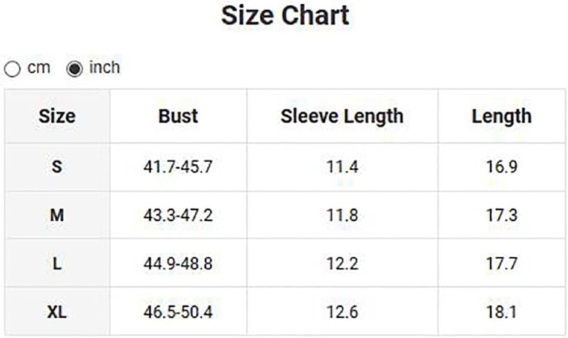
Task: Click the bust value 44.9-48.8
Action: pos(178,263)
